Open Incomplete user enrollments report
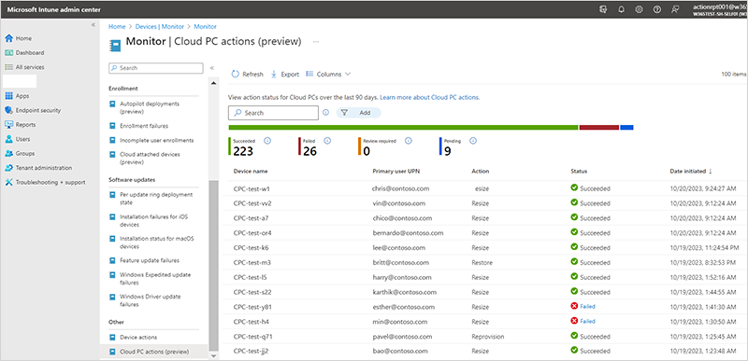This screenshot has height=361, width=748. 156,140
